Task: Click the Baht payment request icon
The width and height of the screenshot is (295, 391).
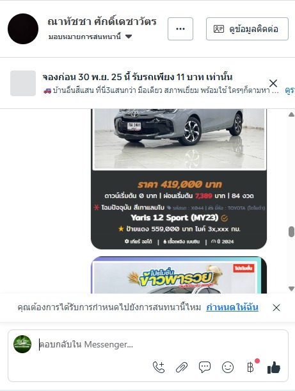Action: click(x=250, y=367)
